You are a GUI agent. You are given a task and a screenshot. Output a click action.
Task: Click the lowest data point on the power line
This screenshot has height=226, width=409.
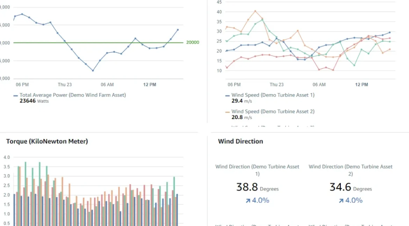click(93, 70)
